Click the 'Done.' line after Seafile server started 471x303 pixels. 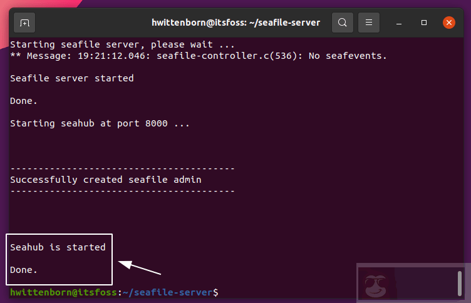coord(24,101)
